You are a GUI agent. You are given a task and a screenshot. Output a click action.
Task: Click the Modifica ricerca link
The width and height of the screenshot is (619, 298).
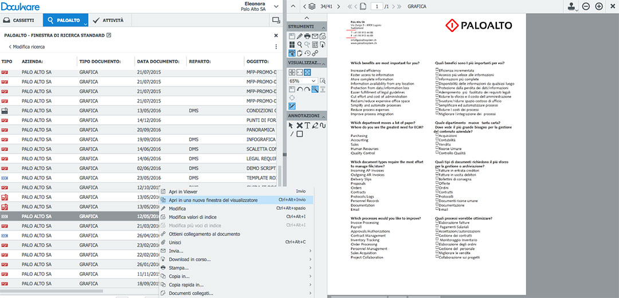coord(26,46)
